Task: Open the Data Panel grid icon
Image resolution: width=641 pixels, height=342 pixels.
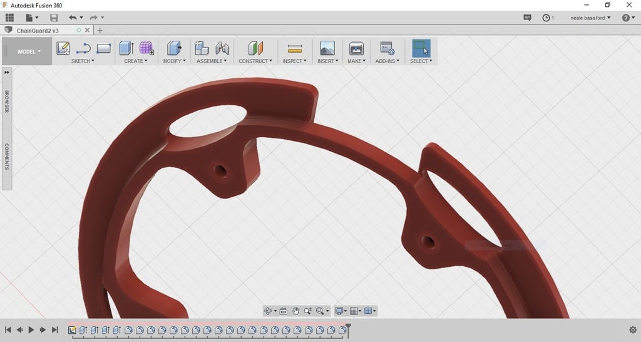Action: 9,18
